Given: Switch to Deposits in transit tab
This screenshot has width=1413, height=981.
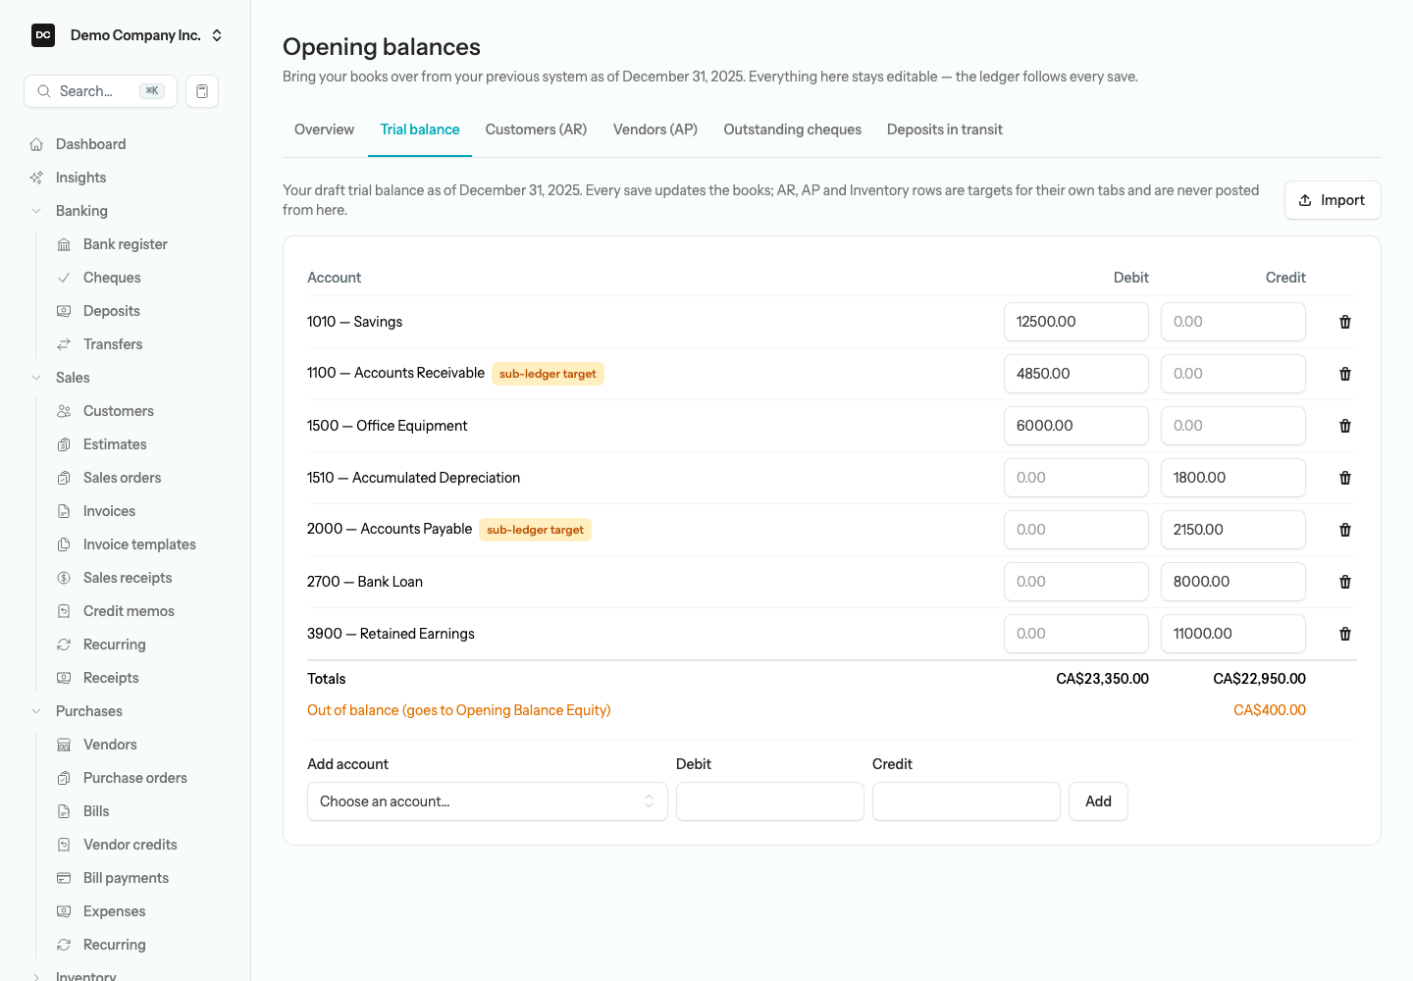Looking at the screenshot, I should pos(944,129).
